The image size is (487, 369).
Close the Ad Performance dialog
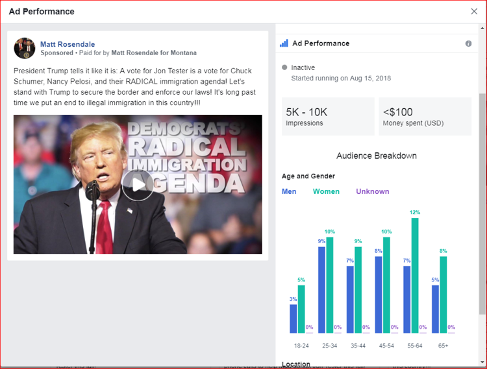click(474, 12)
